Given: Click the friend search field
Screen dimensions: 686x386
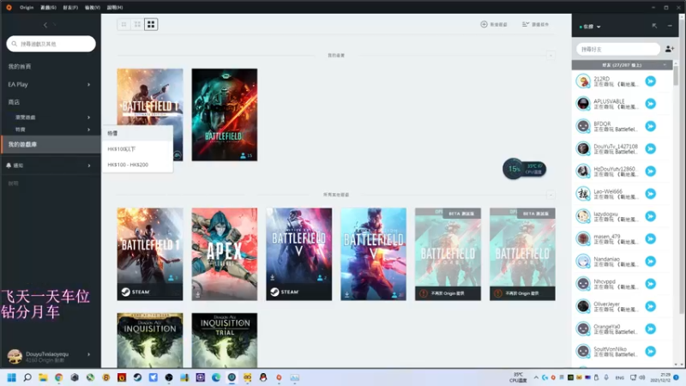Looking at the screenshot, I should coord(617,49).
